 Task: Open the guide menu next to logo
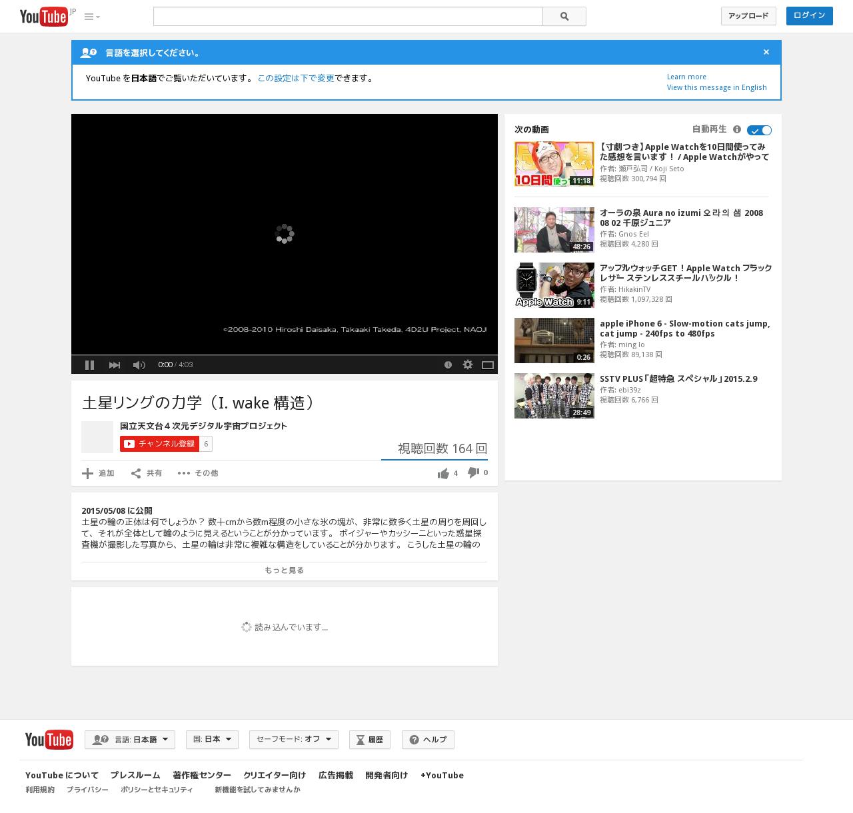click(x=92, y=17)
